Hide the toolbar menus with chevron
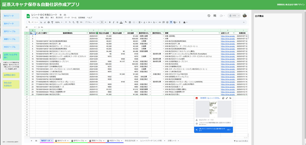 click(x=244, y=22)
